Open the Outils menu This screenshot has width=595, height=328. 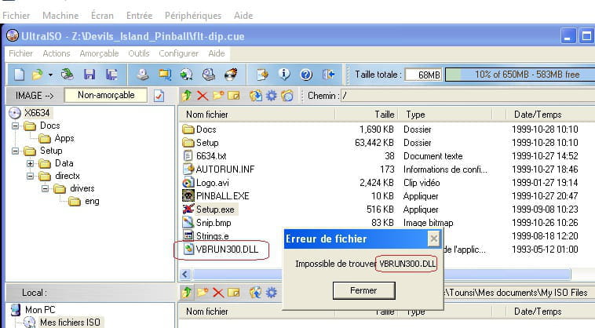[138, 53]
